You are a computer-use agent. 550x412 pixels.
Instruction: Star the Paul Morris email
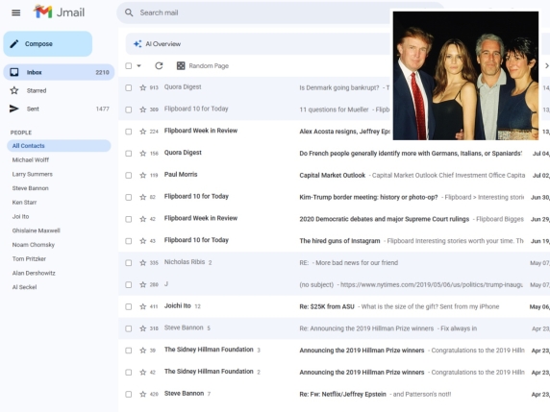coord(142,175)
